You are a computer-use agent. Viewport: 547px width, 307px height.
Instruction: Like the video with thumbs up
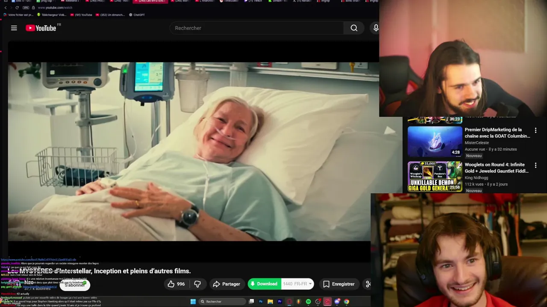pyautogui.click(x=176, y=284)
